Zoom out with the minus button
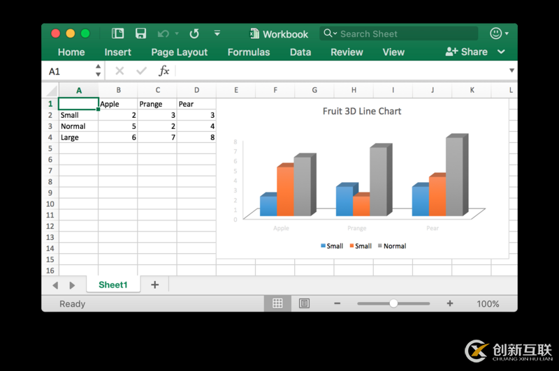Viewport: 559px width, 371px height. pyautogui.click(x=337, y=303)
